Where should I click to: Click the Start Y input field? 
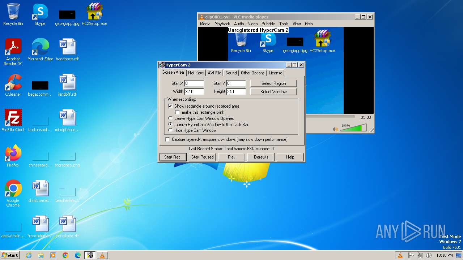236,83
